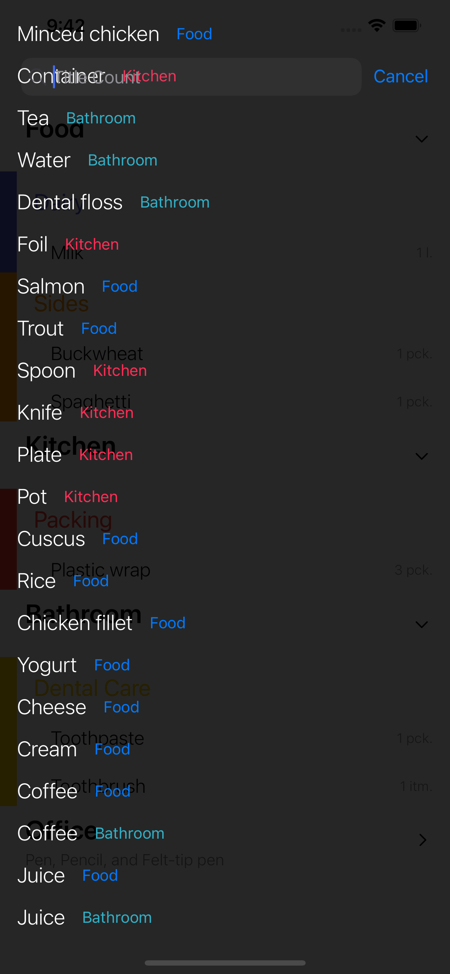This screenshot has width=450, height=974.
Task: Tap the battery status icon
Action: coord(407,26)
